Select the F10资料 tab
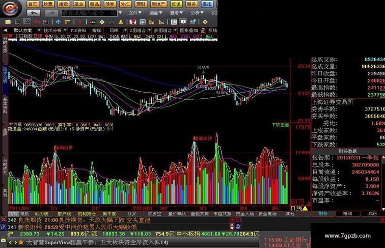This screenshot has width=385, height=248. 78,31
